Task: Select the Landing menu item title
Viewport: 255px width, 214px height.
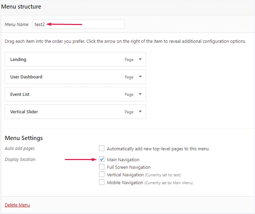Action: (18, 60)
